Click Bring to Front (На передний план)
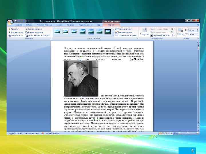This screenshot has width=206, height=154. pyautogui.click(x=160, y=29)
